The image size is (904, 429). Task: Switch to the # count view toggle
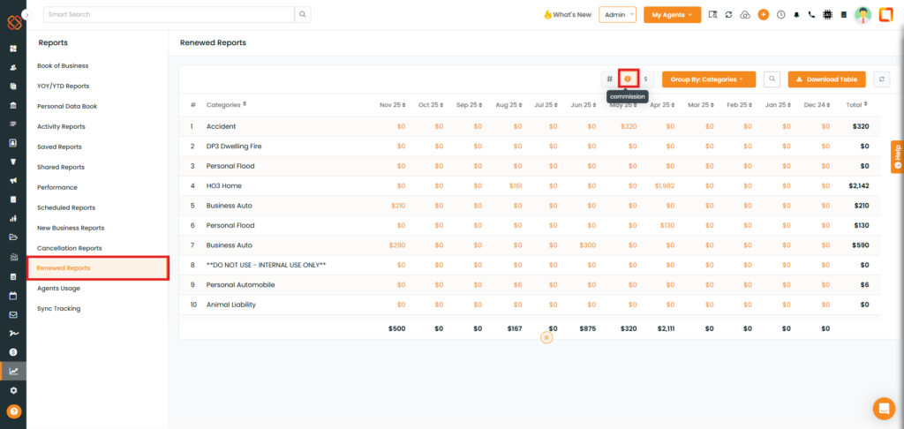(609, 79)
